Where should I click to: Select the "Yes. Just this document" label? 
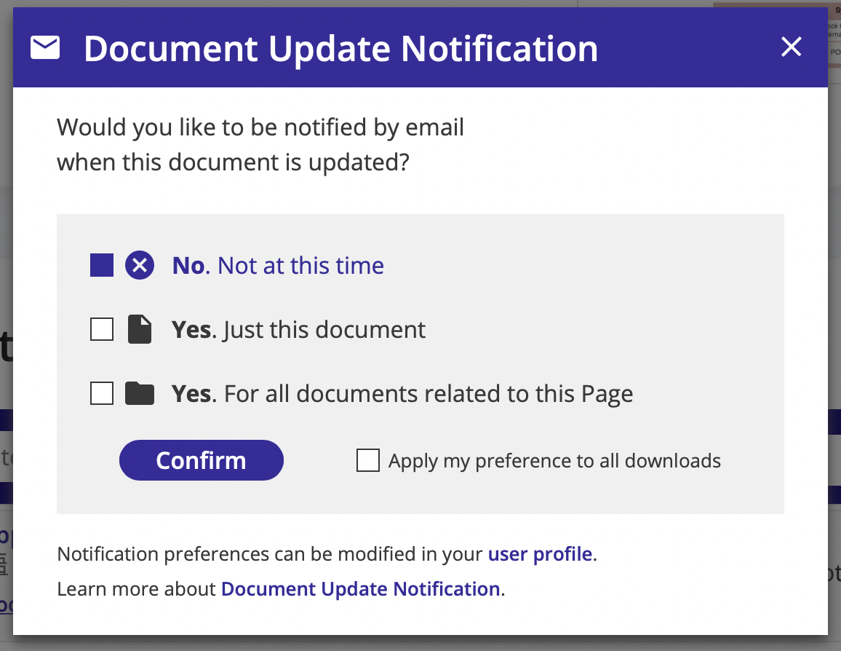[x=298, y=330]
